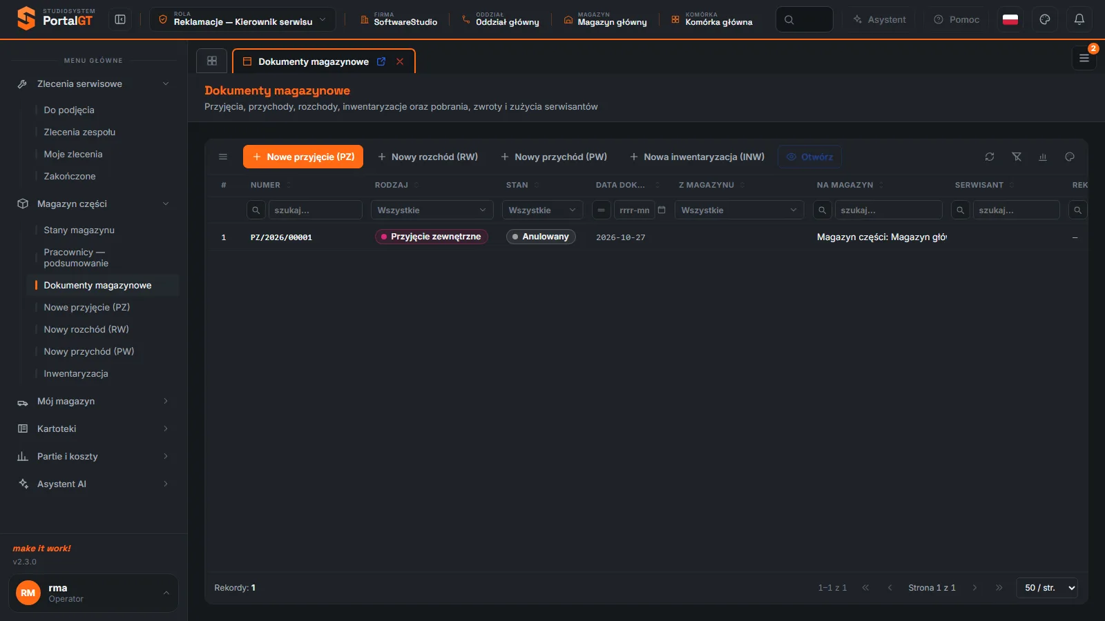Open the dashboard grid tab icon
The height and width of the screenshot is (621, 1105).
212,61
